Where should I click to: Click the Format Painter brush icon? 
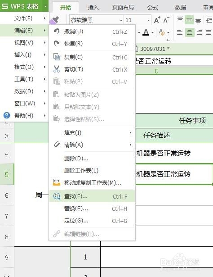54,20
